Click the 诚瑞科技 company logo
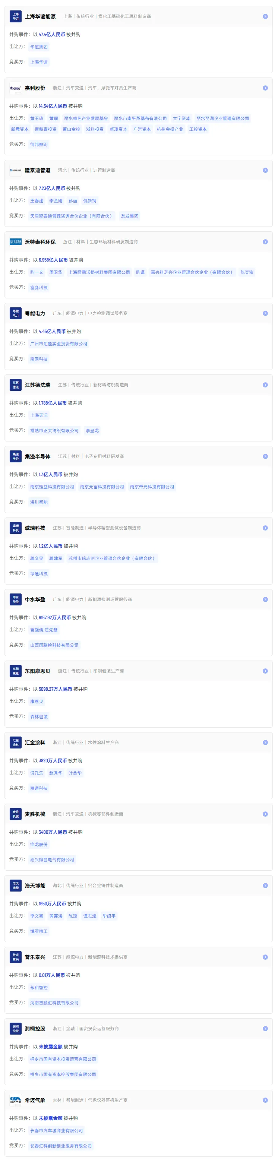 [15, 528]
